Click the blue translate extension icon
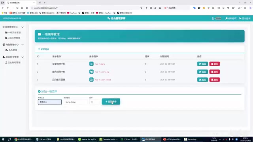253x142 pixels. pyautogui.click(x=194, y=8)
